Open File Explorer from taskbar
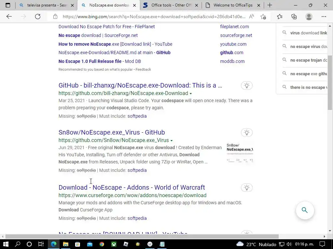The width and height of the screenshot is (333, 249). click(x=66, y=244)
